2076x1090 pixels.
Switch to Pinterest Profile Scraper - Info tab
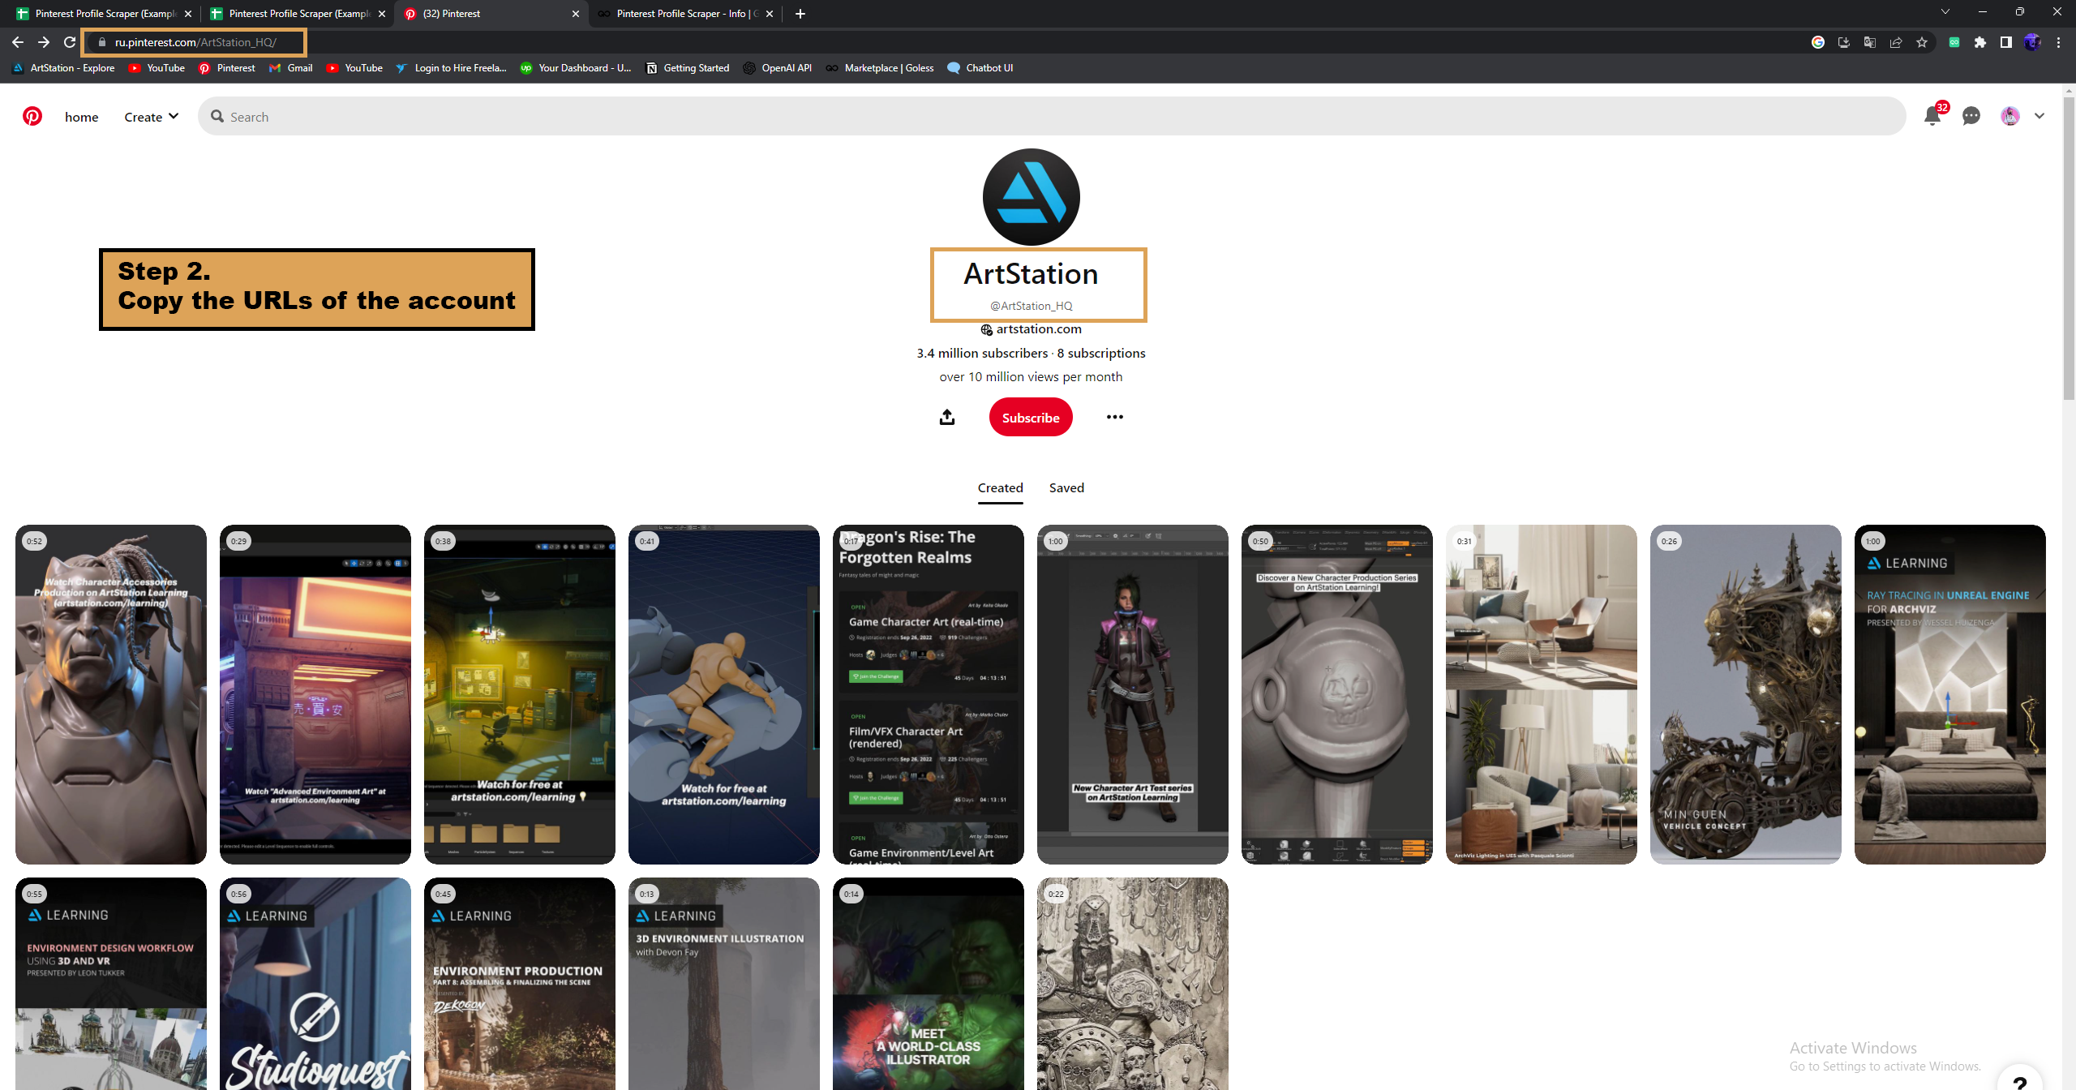(x=684, y=13)
